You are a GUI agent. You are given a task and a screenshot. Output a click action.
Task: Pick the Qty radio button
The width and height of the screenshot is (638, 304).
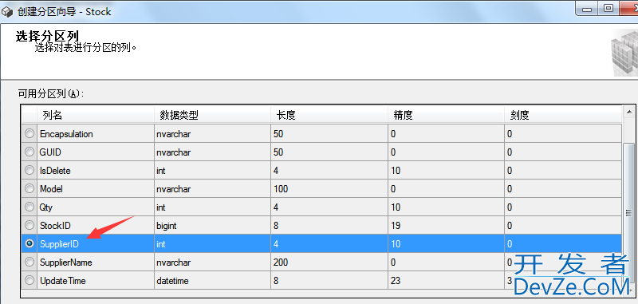pyautogui.click(x=30, y=207)
